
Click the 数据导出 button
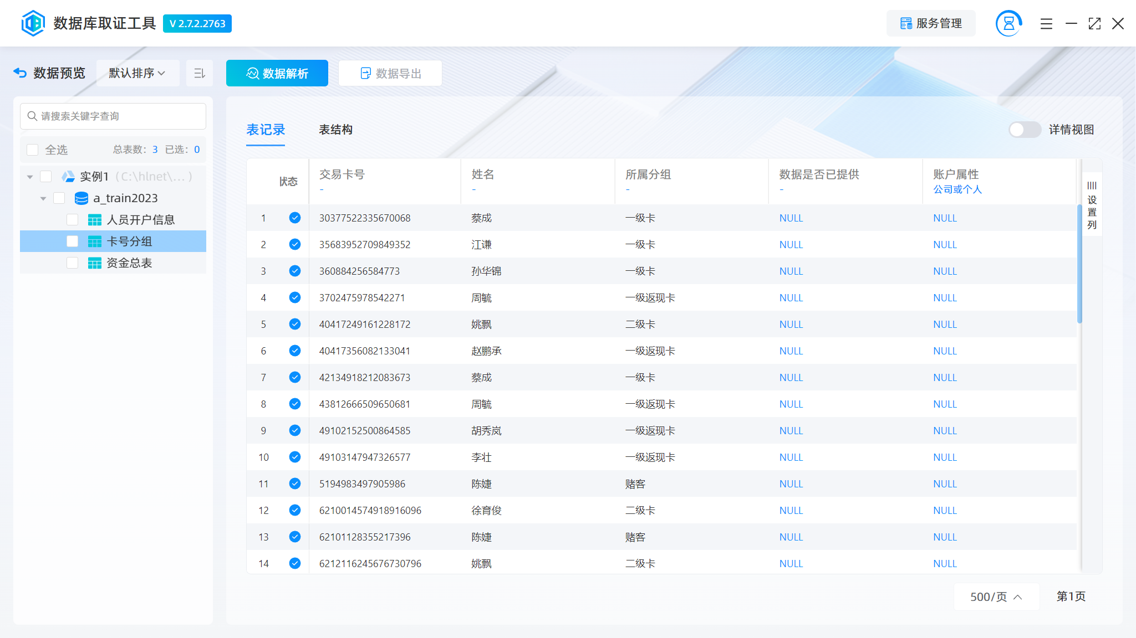[x=390, y=73]
